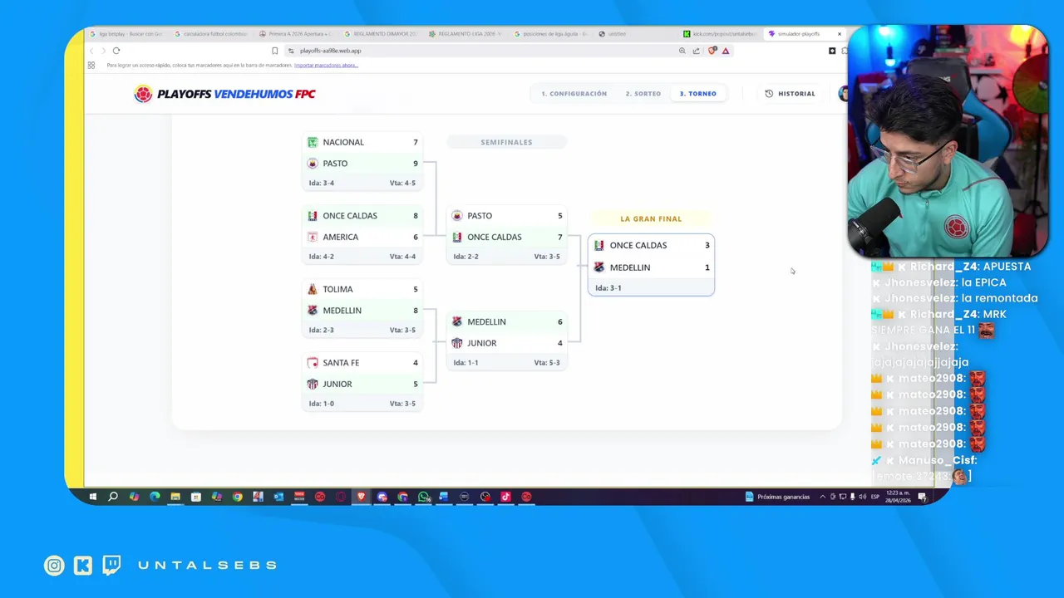Open the notification center icon

(x=922, y=497)
